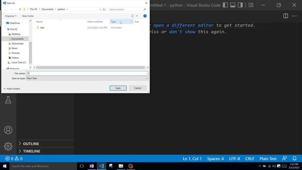
Task: Open the Save as type combo box
Action: [x=87, y=78]
